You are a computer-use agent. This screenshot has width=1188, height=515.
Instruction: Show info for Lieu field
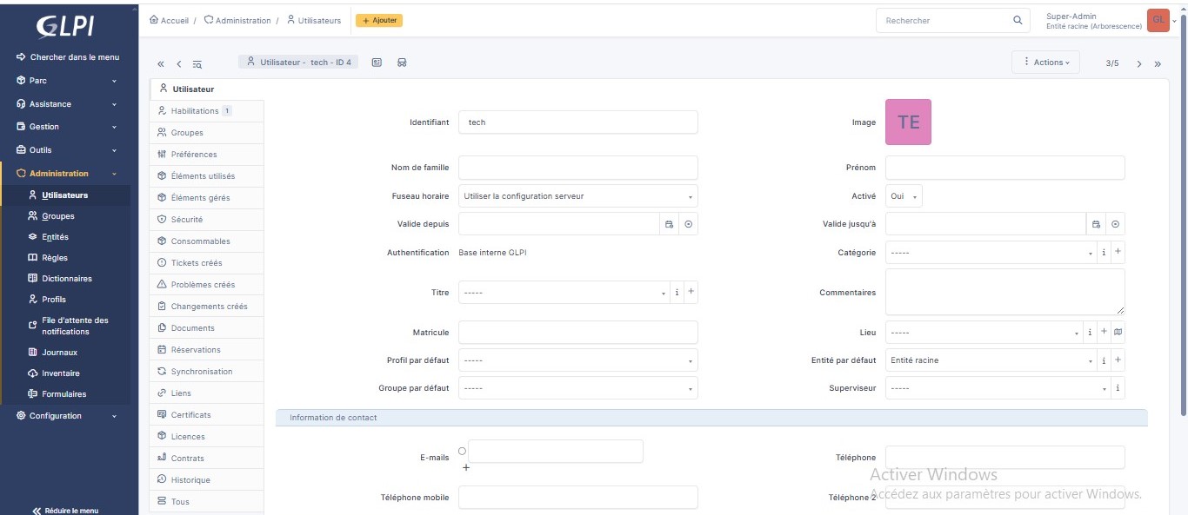[1090, 333]
